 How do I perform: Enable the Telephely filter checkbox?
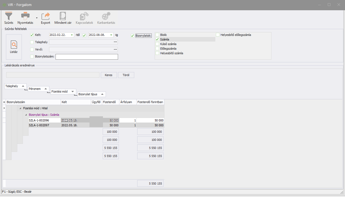[x=32, y=42]
